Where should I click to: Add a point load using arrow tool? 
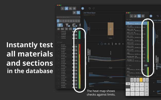click(98, 44)
